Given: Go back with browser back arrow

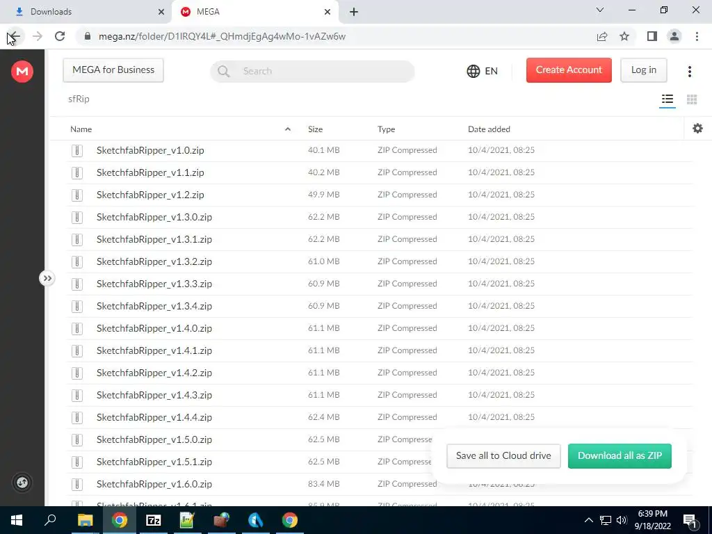Looking at the screenshot, I should click(14, 36).
